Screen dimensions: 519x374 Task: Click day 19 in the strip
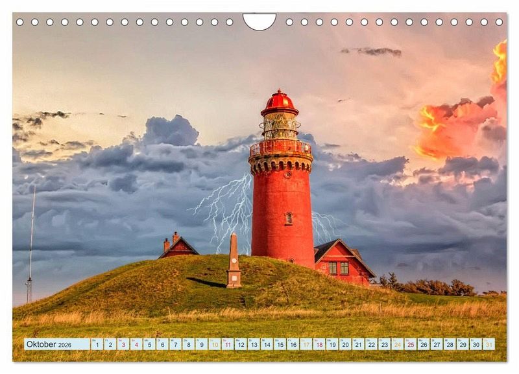(332, 344)
